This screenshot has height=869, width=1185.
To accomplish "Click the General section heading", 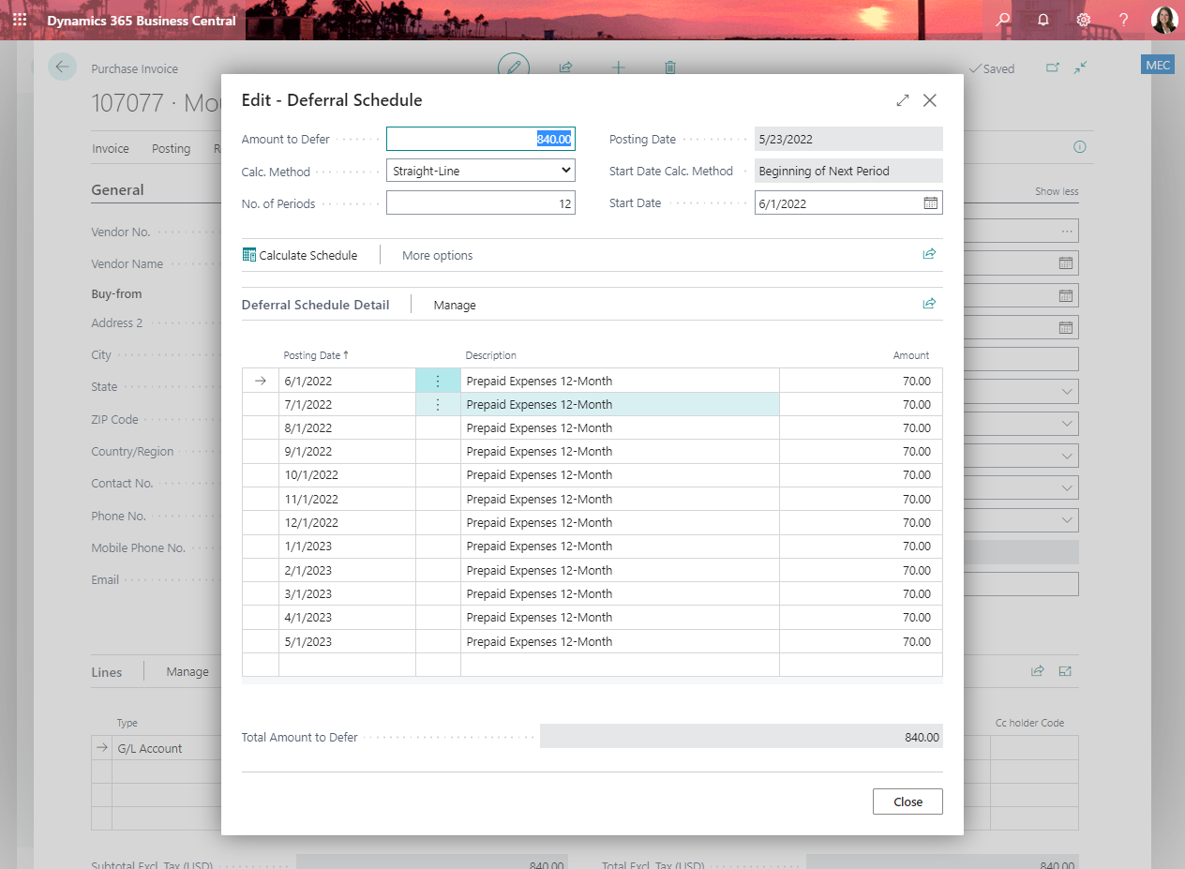I will (117, 189).
